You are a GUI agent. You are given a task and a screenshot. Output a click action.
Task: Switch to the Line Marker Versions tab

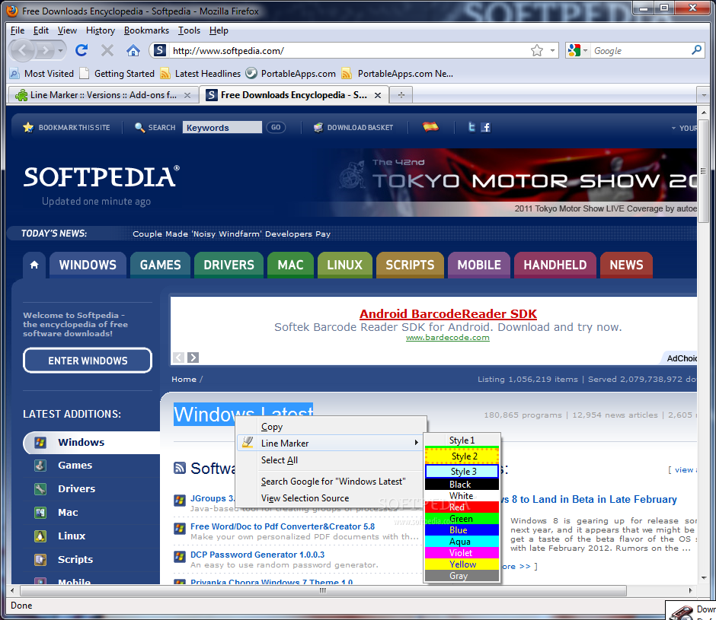[x=104, y=95]
